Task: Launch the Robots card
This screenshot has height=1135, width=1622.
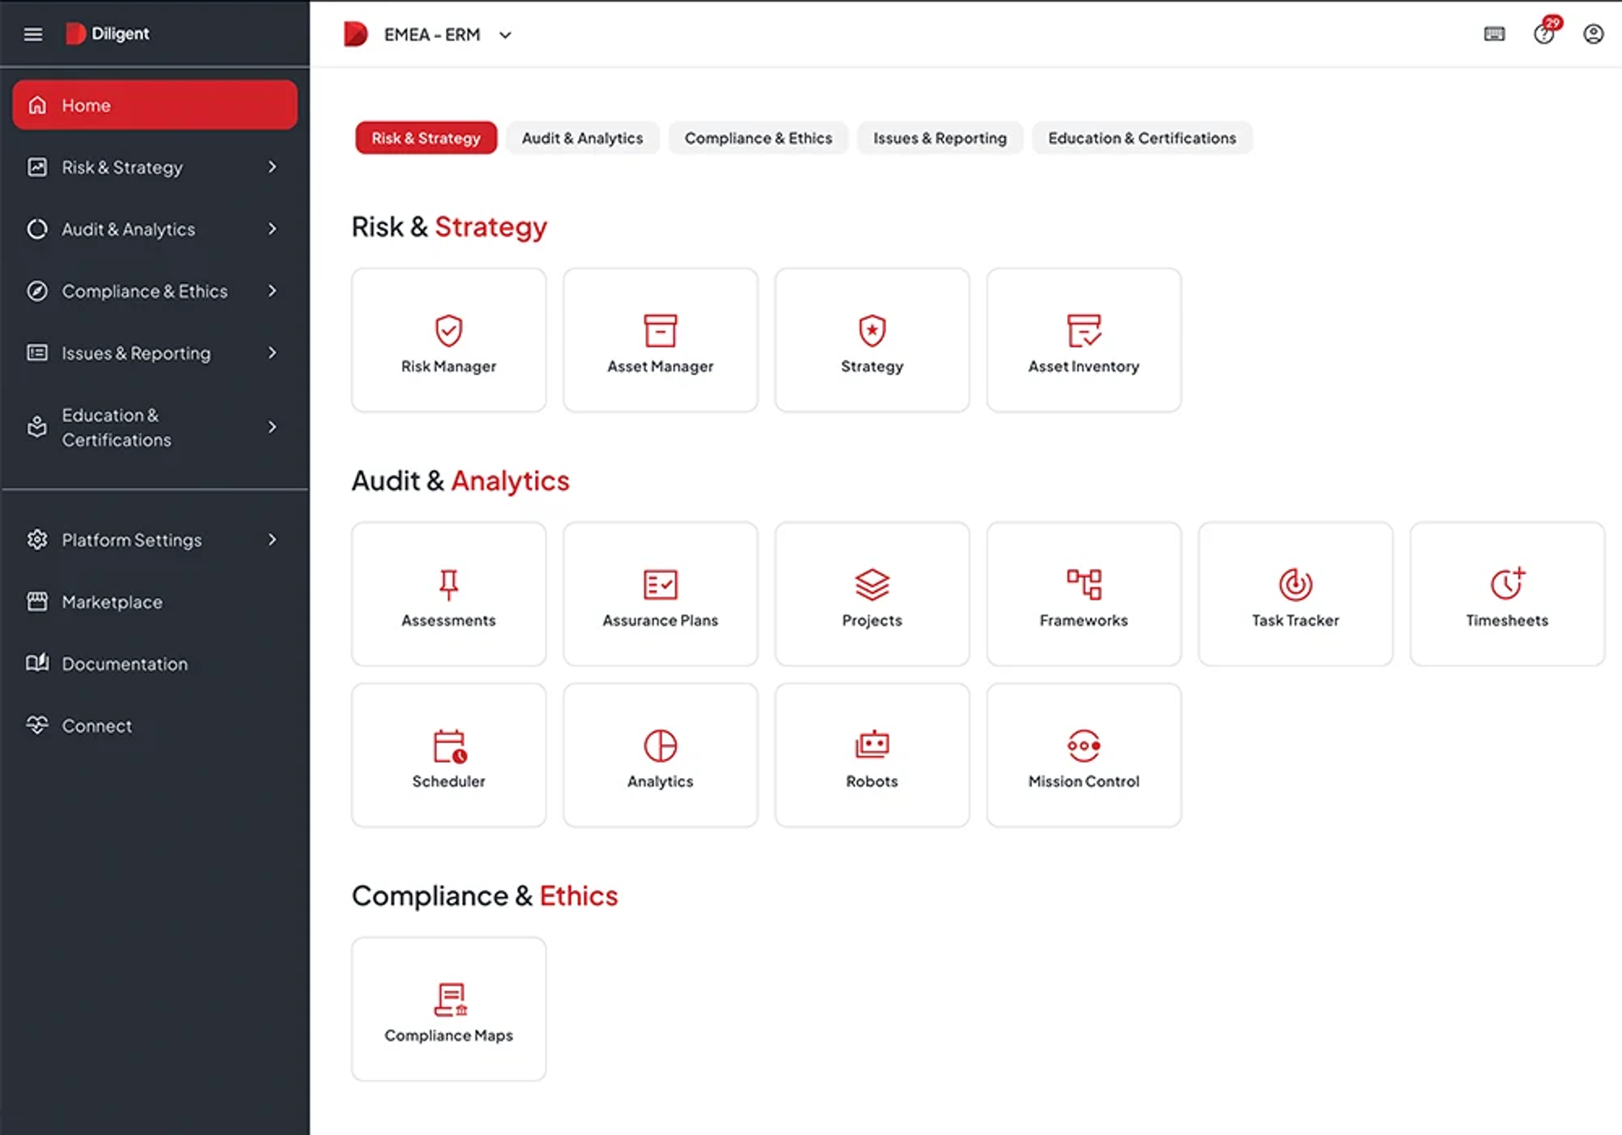Action: pyautogui.click(x=872, y=755)
